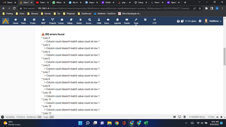Open the Products module icon
226x127 pixels.
(34, 20)
